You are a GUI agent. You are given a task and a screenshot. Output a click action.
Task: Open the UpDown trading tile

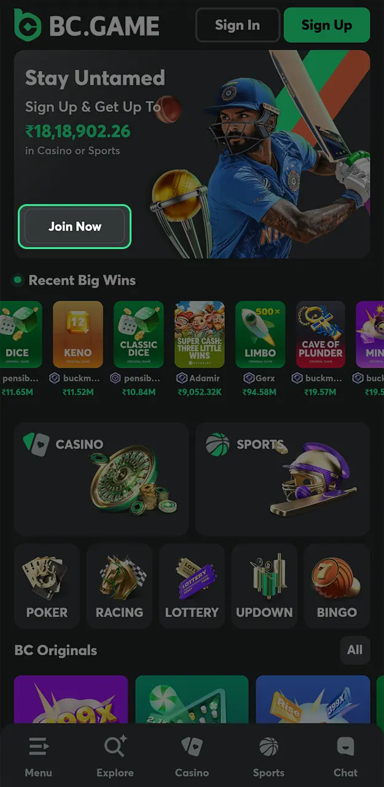tap(264, 586)
